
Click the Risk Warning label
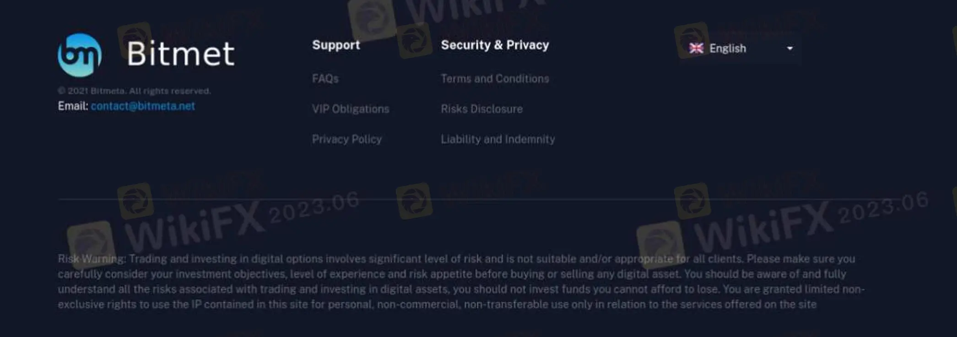[x=92, y=259]
